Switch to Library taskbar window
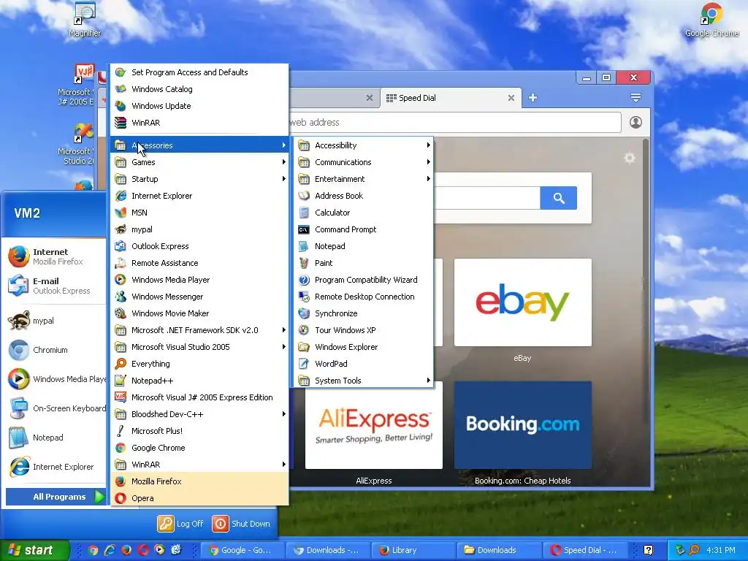Image resolution: width=748 pixels, height=561 pixels. 413,550
